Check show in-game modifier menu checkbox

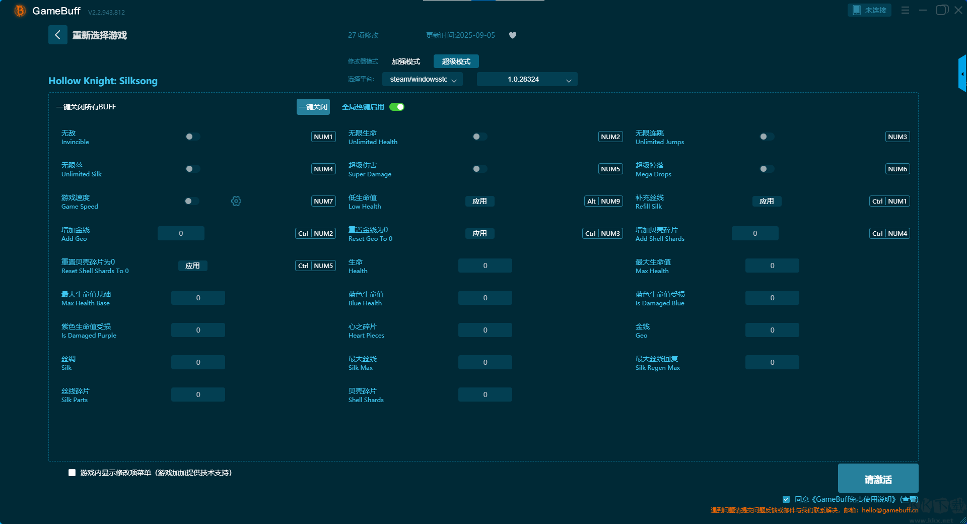point(72,473)
